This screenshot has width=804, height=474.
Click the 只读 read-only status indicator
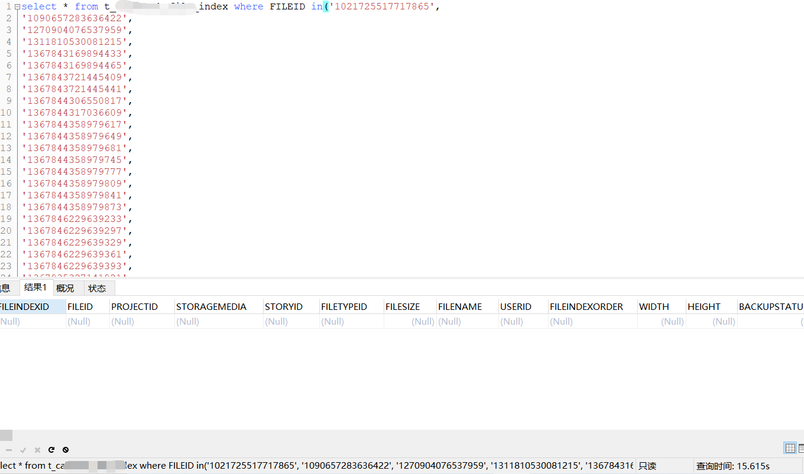[x=647, y=466]
